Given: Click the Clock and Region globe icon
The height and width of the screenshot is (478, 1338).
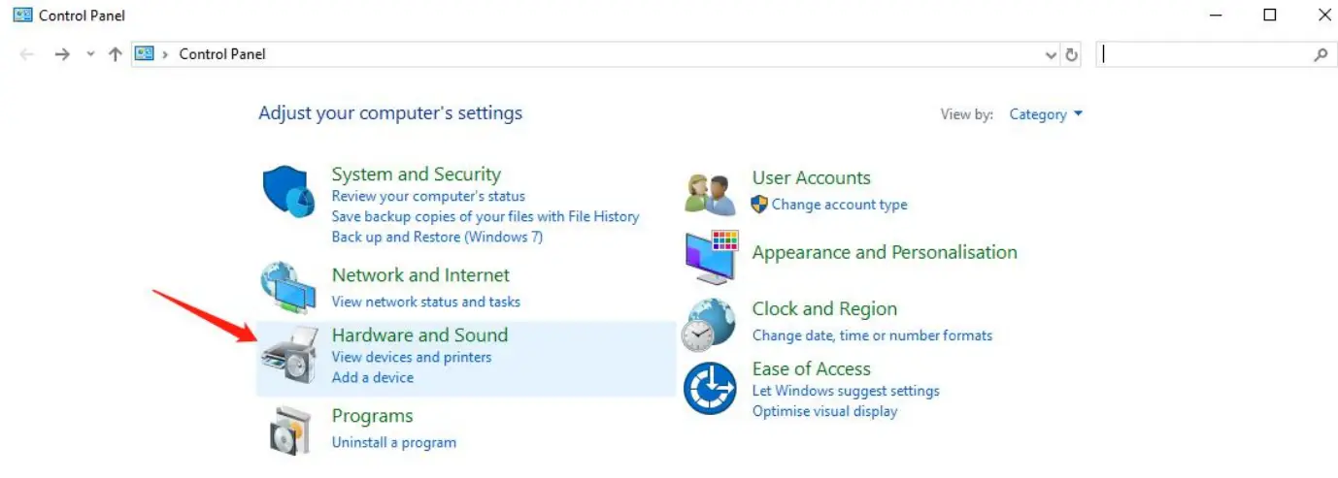Looking at the screenshot, I should point(709,323).
